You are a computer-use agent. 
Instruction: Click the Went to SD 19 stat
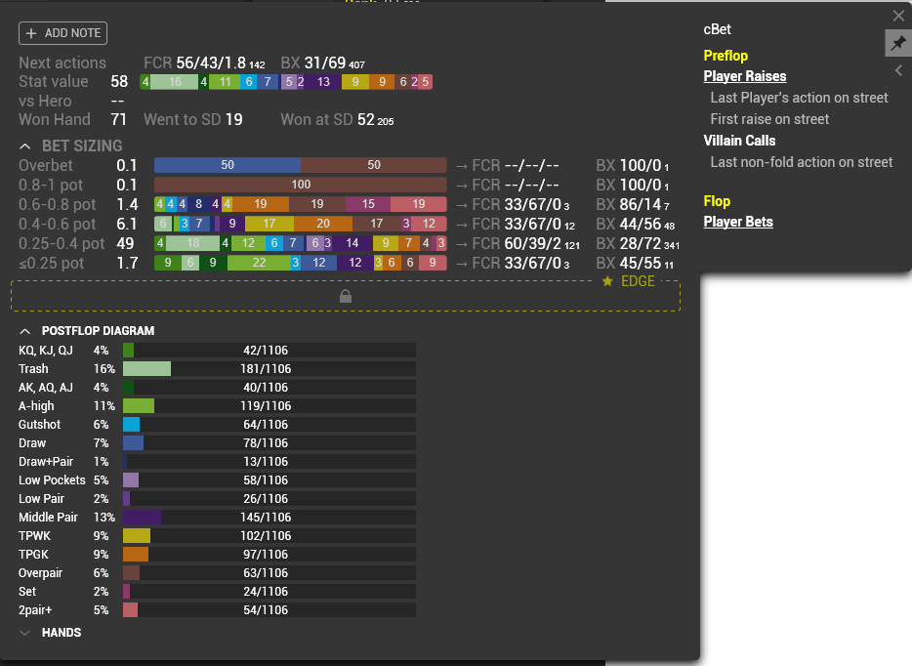193,120
